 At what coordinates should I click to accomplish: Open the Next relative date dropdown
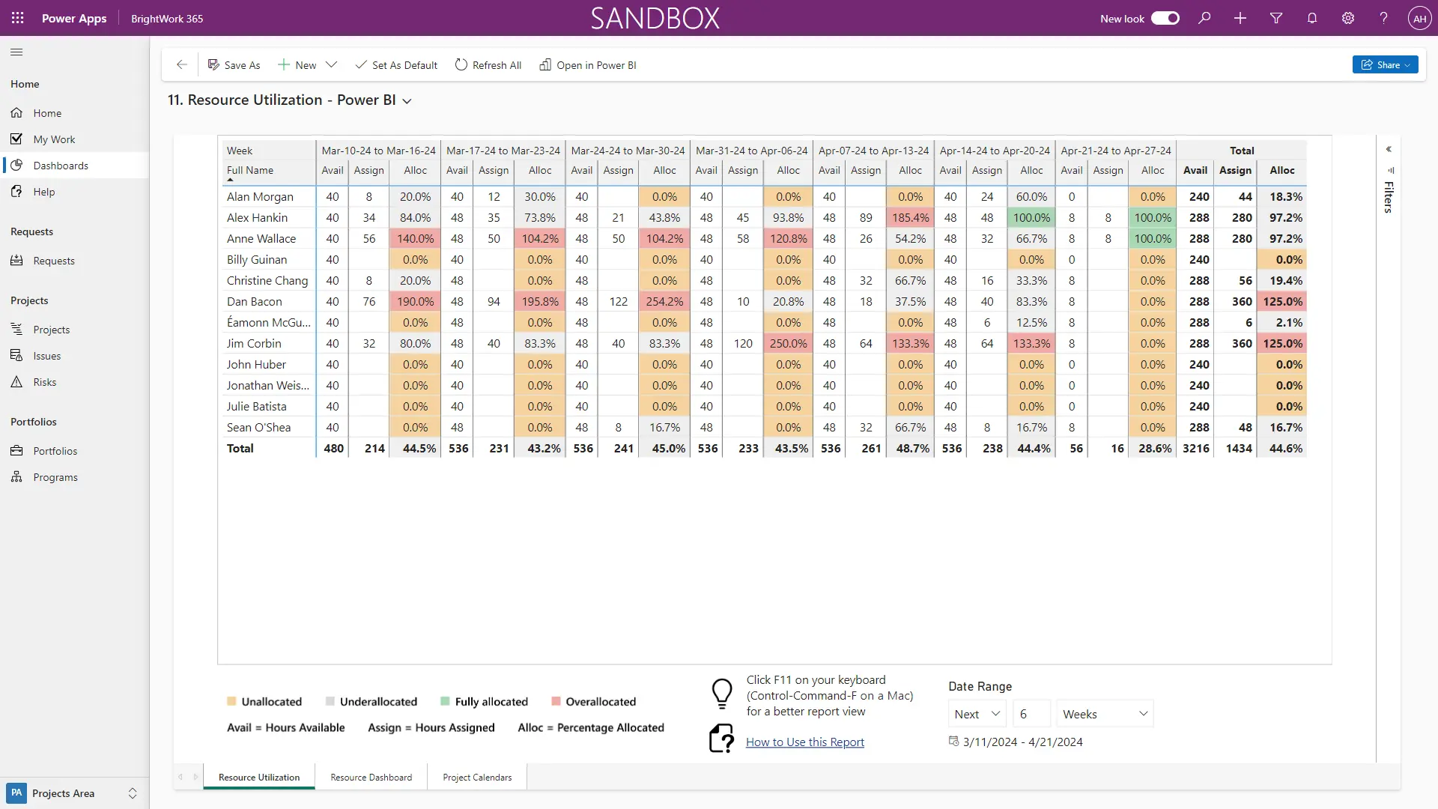pyautogui.click(x=977, y=714)
